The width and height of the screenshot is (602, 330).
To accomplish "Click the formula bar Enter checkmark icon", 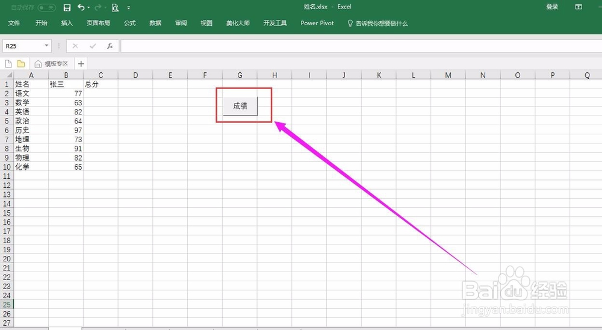I will tap(93, 46).
